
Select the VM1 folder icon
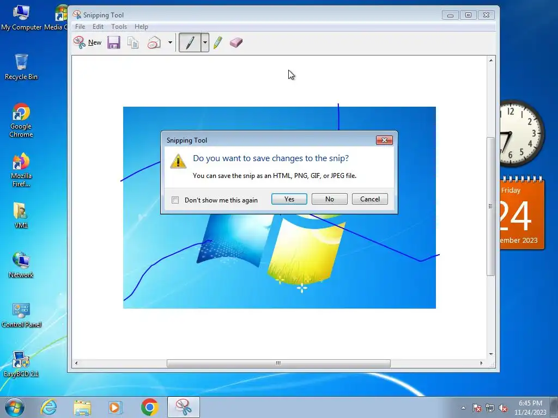[21, 215]
